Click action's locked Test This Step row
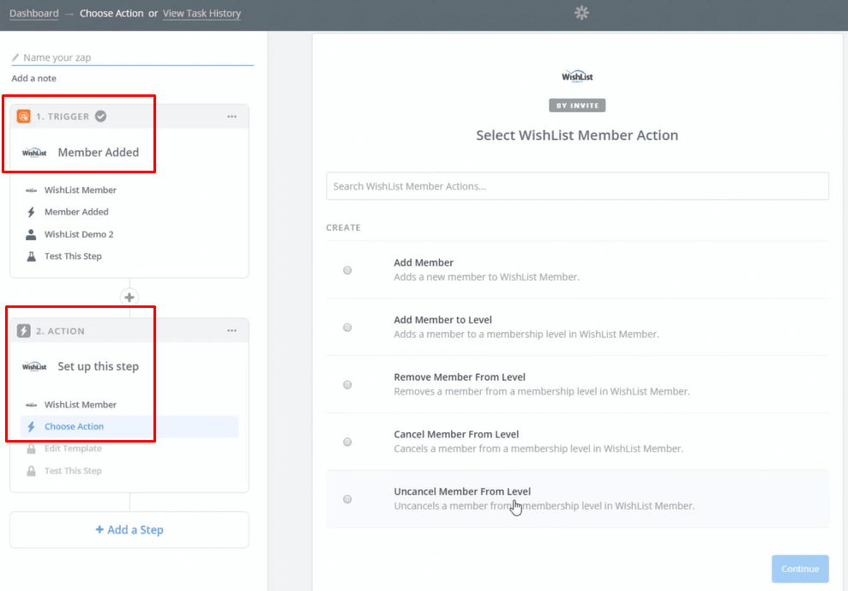Image resolution: width=848 pixels, height=591 pixels. click(x=129, y=472)
